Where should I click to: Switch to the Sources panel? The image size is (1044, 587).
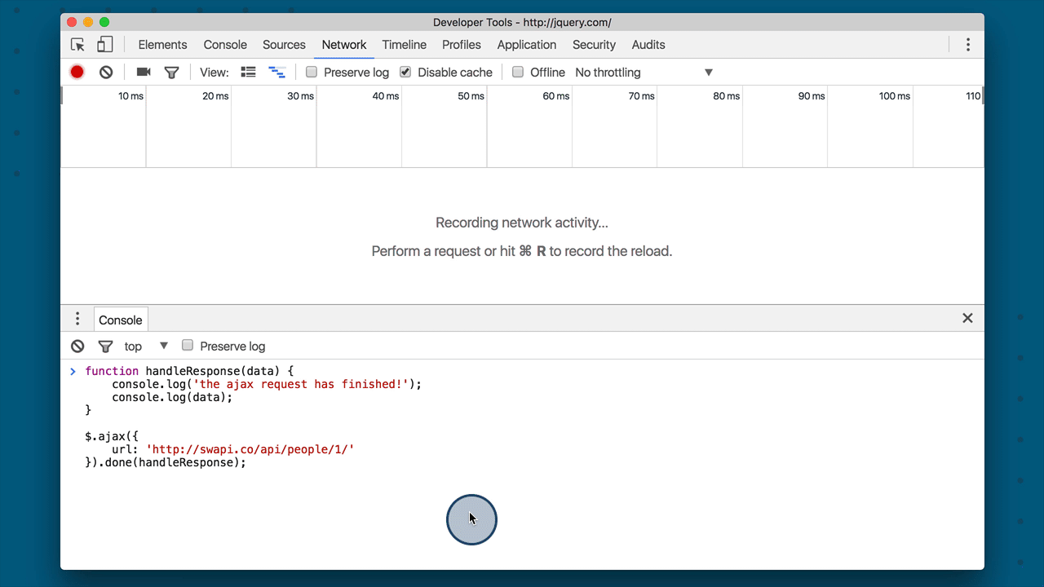click(284, 45)
